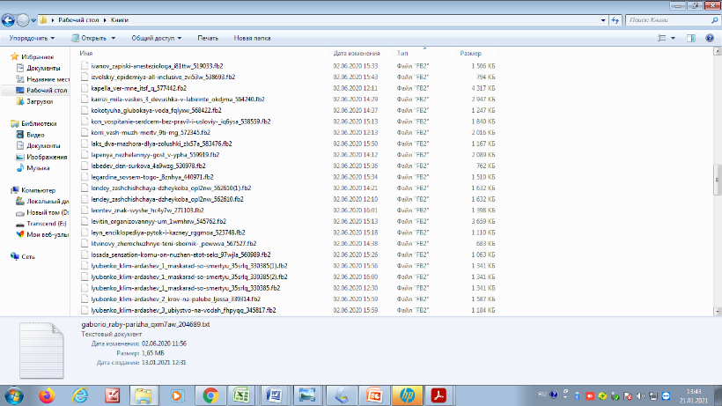Click the Печать toolbar button
Image resolution: width=722 pixels, height=406 pixels.
208,39
